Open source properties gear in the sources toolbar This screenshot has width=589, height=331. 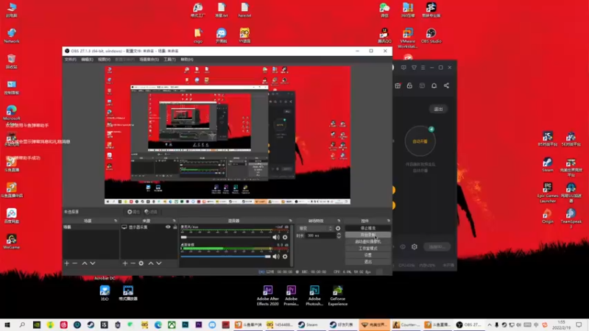141,263
